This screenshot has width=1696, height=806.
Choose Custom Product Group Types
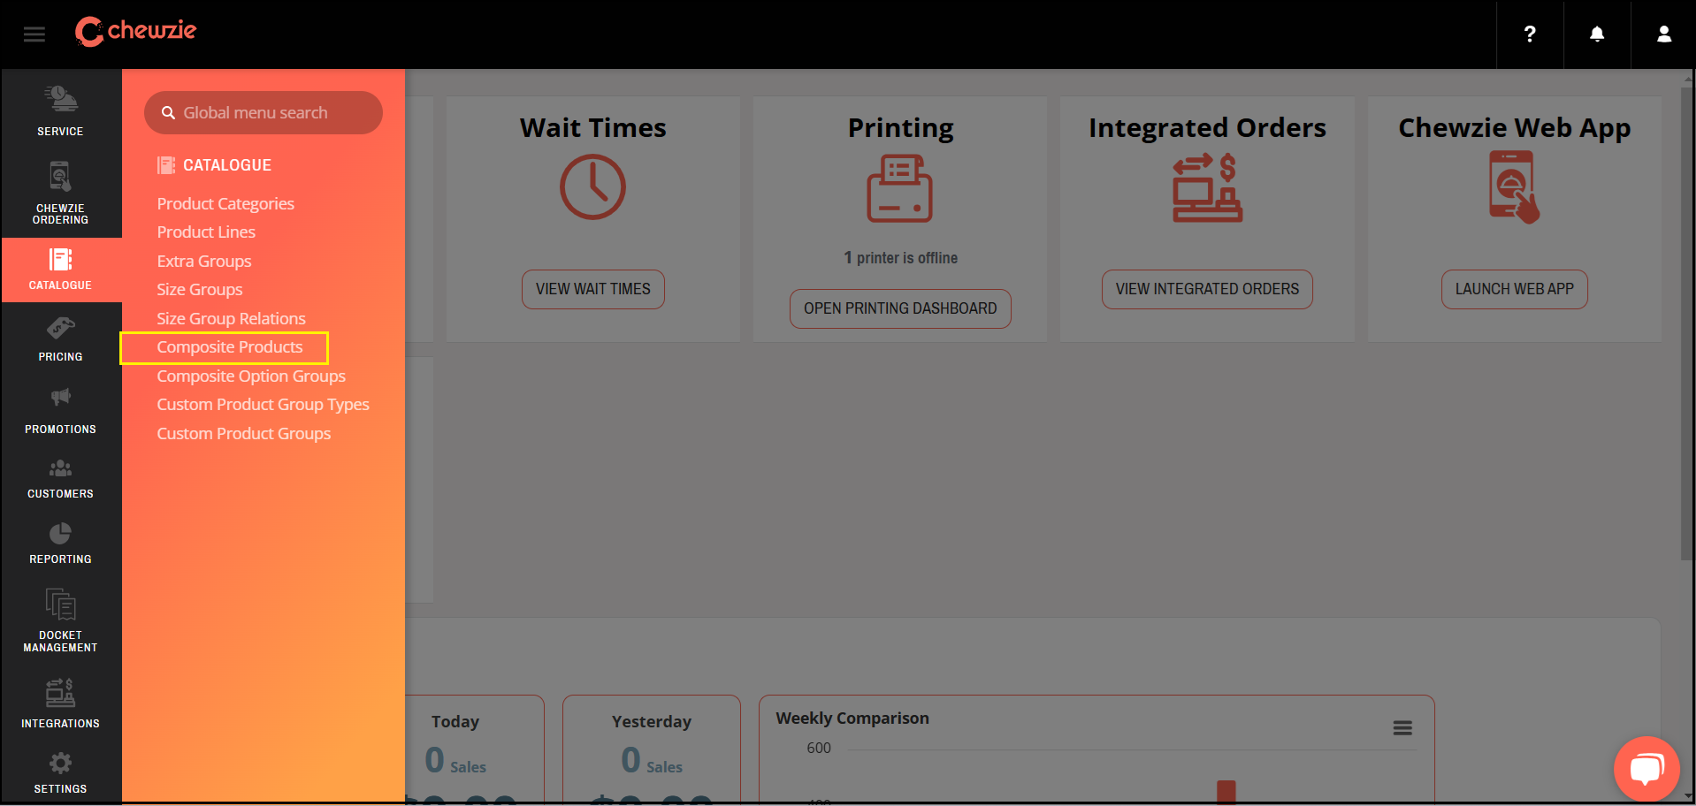point(263,405)
